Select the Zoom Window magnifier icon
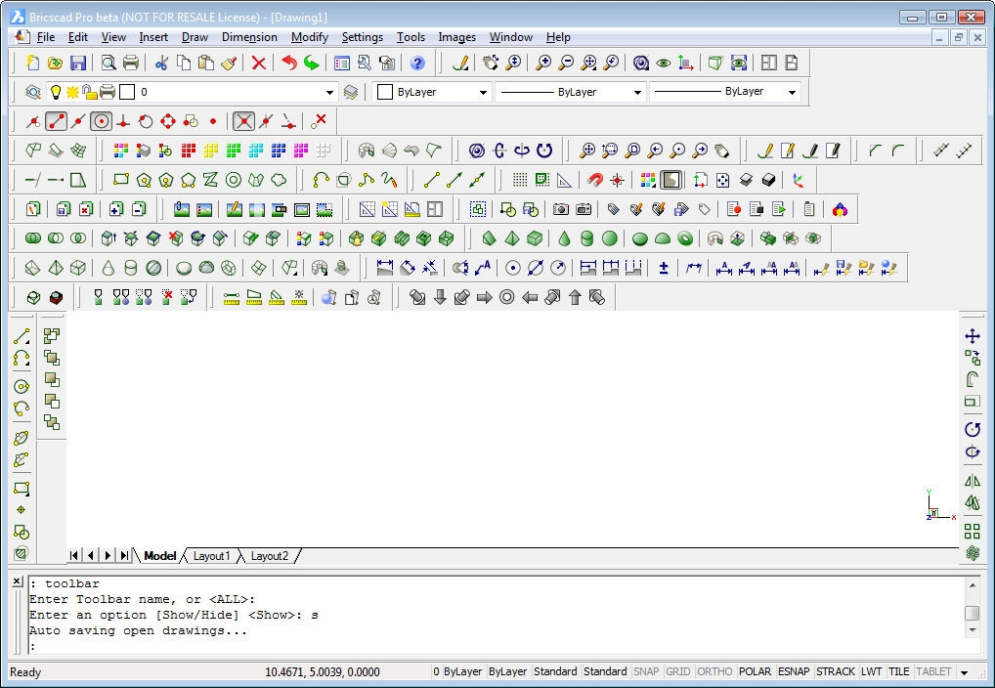Image resolution: width=995 pixels, height=688 pixels. pyautogui.click(x=610, y=150)
